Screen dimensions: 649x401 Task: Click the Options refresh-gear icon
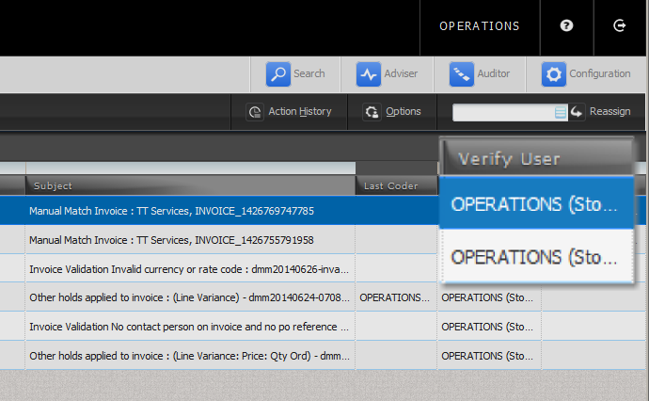[x=372, y=112]
